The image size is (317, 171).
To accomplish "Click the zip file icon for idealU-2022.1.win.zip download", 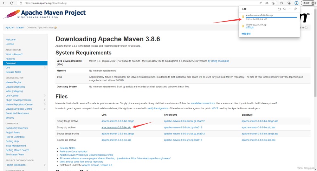I will (243, 26).
